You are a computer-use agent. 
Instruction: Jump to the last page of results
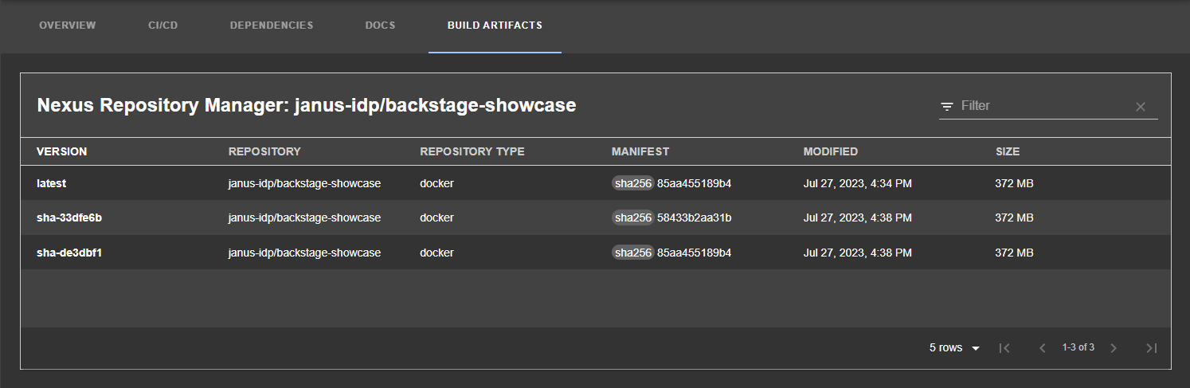point(1150,348)
